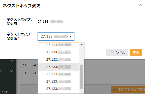Select the sixth 27.133 option in list

tap(59, 82)
